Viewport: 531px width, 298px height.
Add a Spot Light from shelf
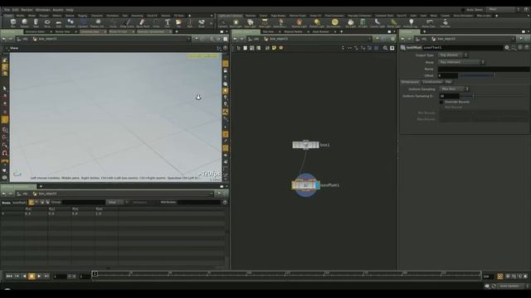(x=251, y=23)
